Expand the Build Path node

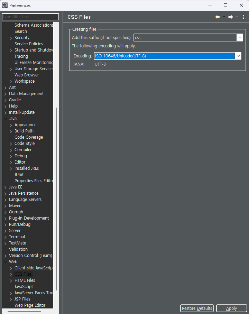pos(11,131)
